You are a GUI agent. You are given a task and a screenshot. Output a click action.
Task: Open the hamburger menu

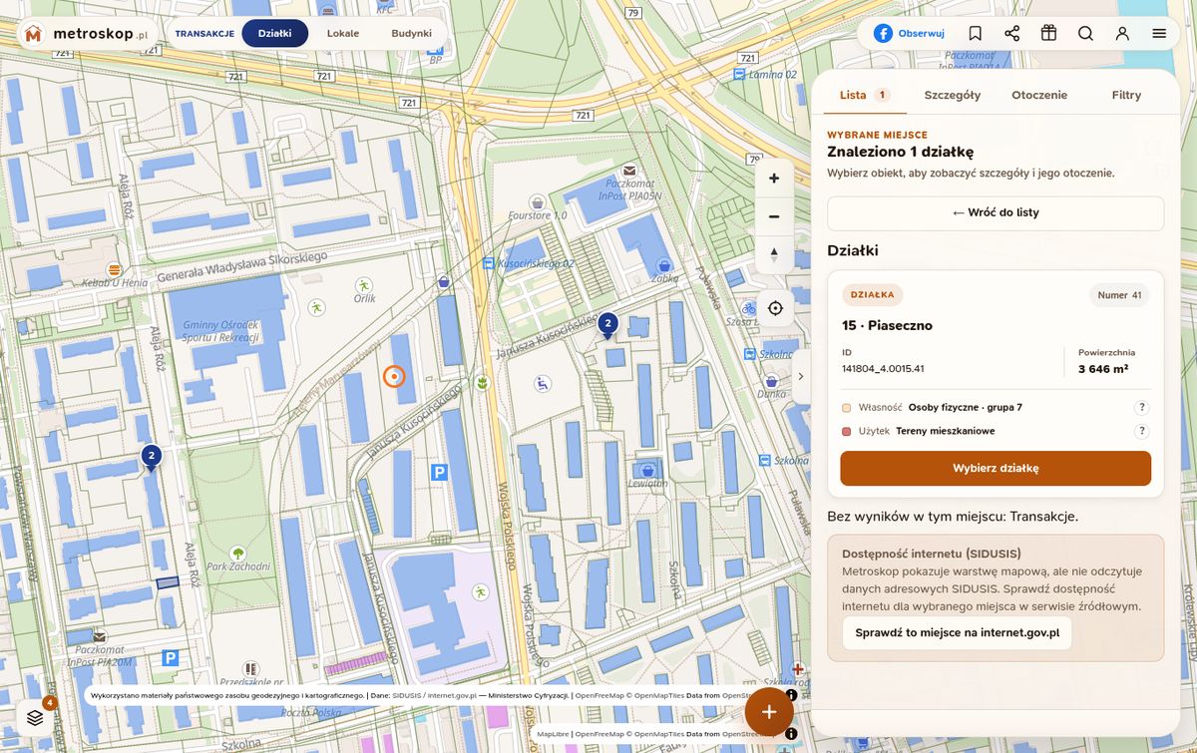coord(1159,33)
